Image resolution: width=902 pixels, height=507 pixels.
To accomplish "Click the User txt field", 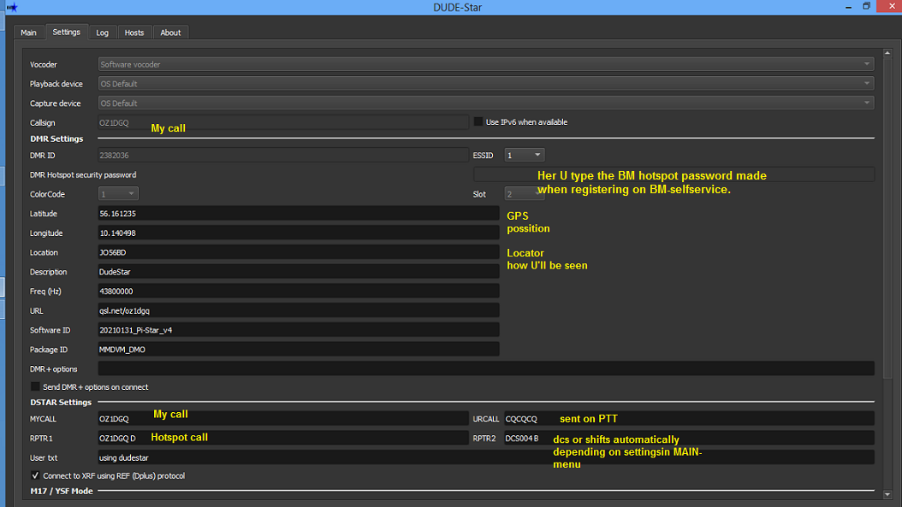I will click(x=486, y=457).
